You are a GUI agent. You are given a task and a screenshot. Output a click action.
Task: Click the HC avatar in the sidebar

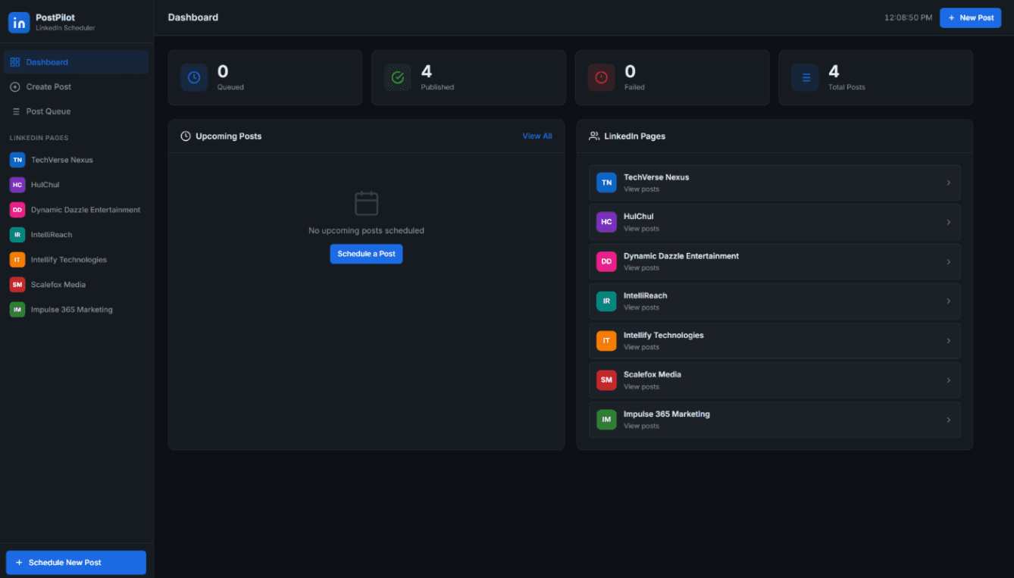click(x=17, y=185)
